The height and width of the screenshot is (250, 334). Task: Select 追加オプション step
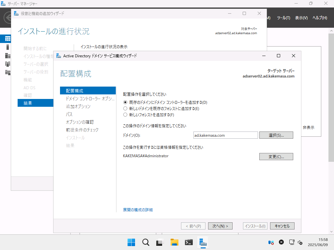tap(78, 106)
